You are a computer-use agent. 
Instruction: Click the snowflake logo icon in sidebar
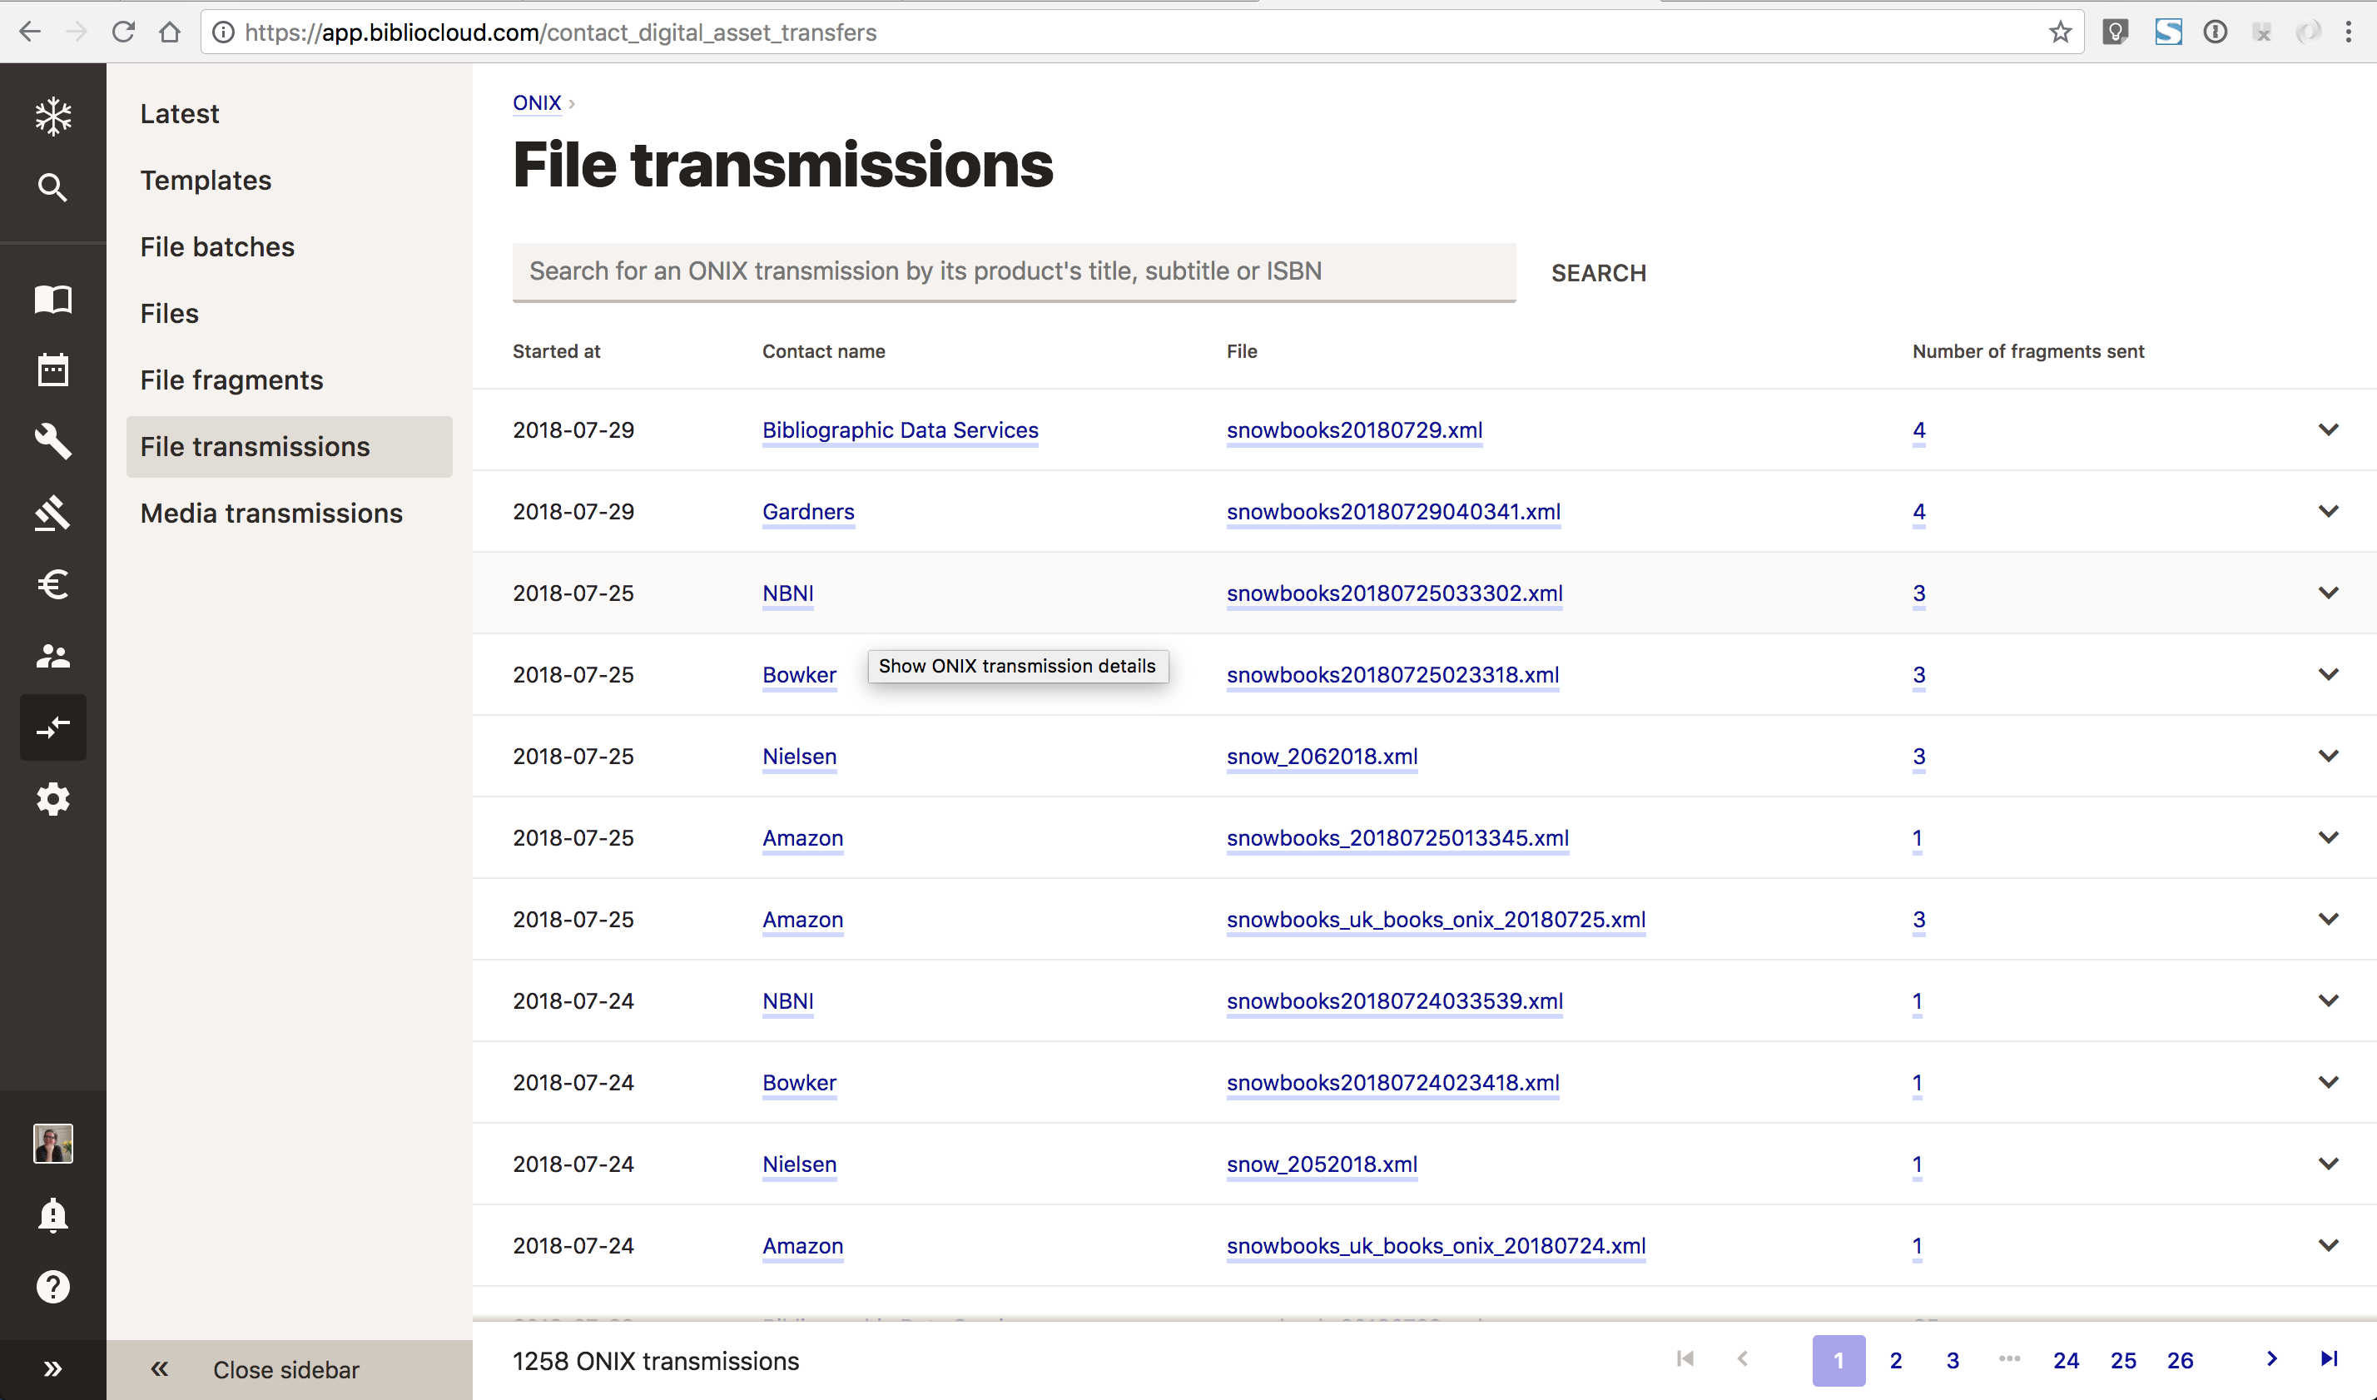52,117
